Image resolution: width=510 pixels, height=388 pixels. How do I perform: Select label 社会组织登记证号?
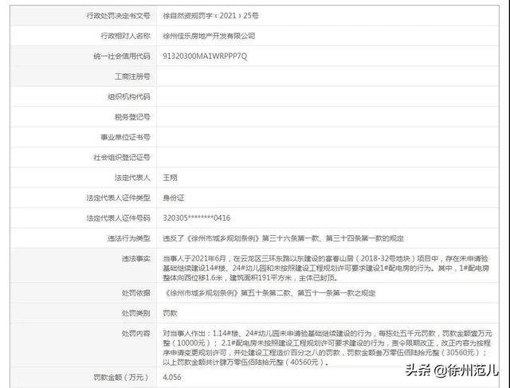click(x=122, y=158)
